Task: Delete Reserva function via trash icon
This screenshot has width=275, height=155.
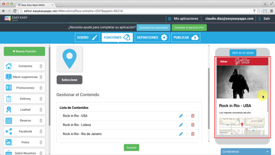Action: (x=41, y=120)
